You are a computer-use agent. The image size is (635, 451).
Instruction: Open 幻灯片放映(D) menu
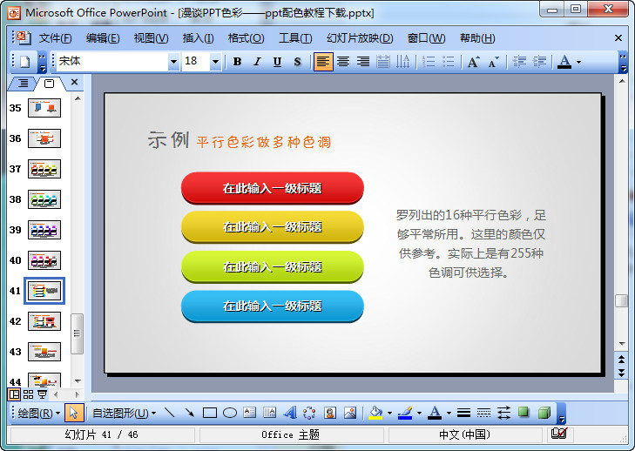click(360, 38)
